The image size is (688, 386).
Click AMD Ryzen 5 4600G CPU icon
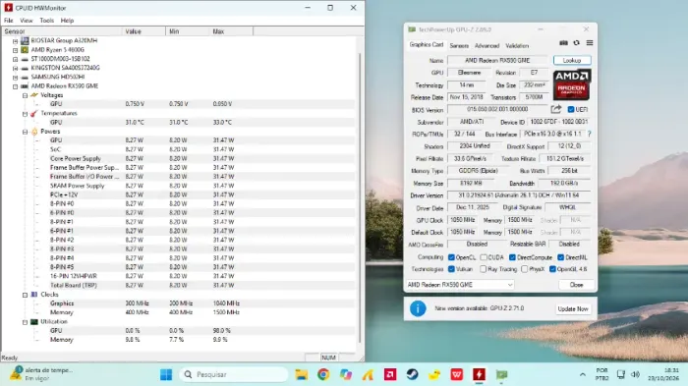pyautogui.click(x=25, y=49)
